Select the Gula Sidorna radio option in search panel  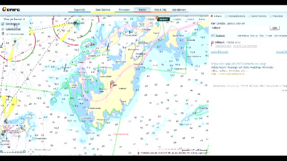pyautogui.click(x=250, y=16)
